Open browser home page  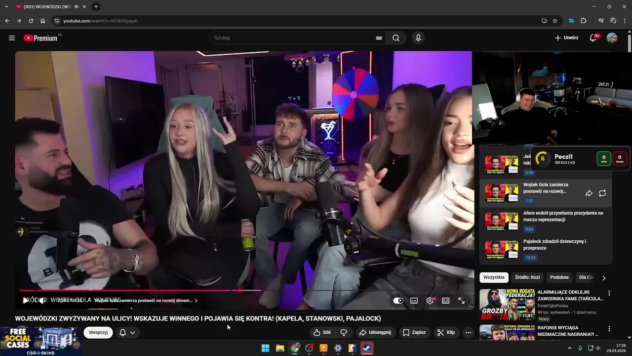coord(42,21)
